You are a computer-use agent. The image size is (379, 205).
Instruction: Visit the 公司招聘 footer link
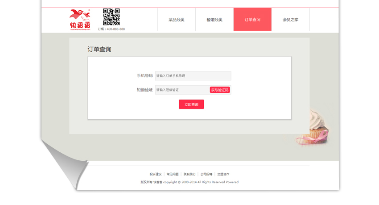click(206, 174)
